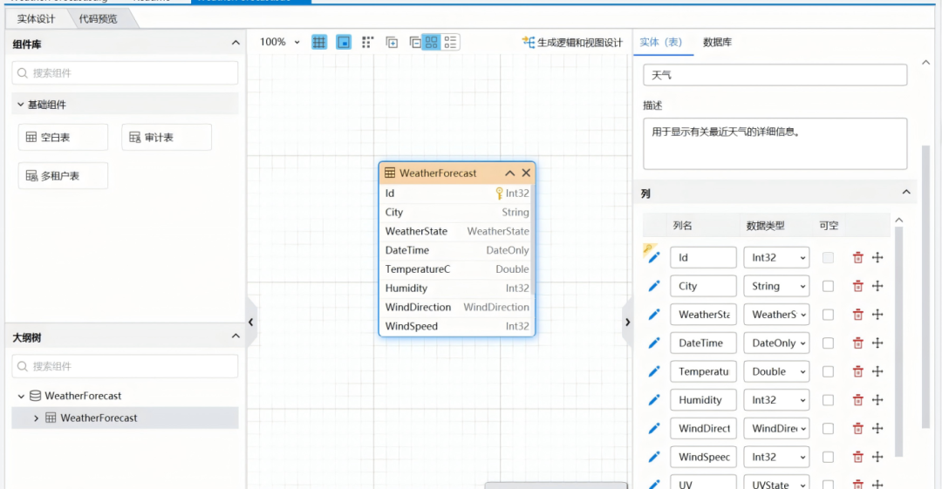This screenshot has height=489, width=942.
Task: Collapse the 基础组件 group
Action: (x=20, y=105)
